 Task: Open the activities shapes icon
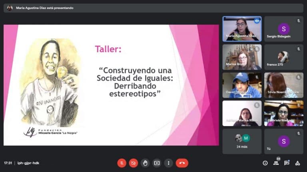[x=297, y=163]
